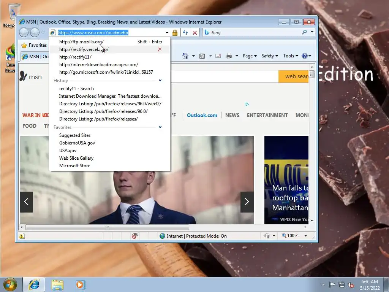Click the status bar warning icon
This screenshot has height=292, width=389.
pos(22,236)
